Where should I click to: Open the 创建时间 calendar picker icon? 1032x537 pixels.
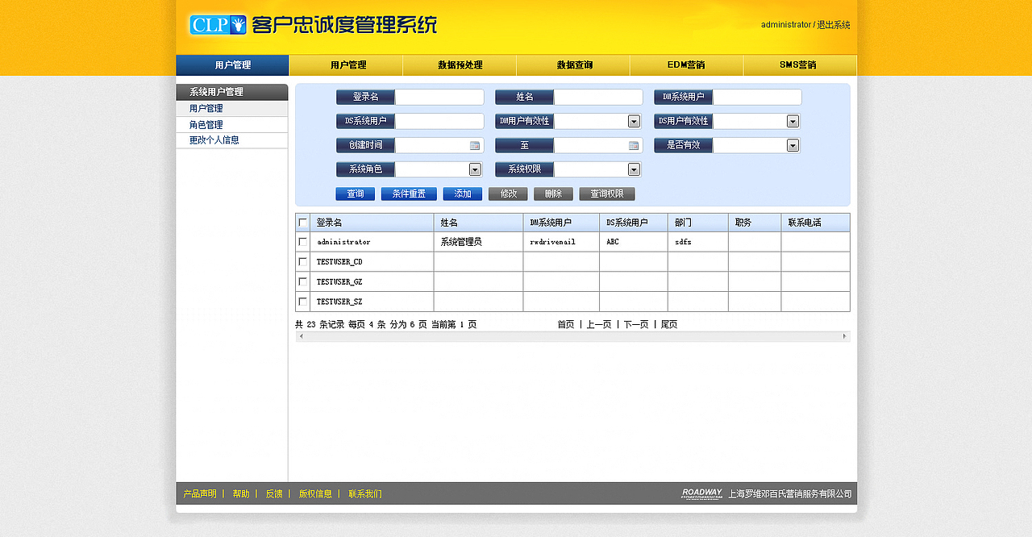click(x=475, y=146)
